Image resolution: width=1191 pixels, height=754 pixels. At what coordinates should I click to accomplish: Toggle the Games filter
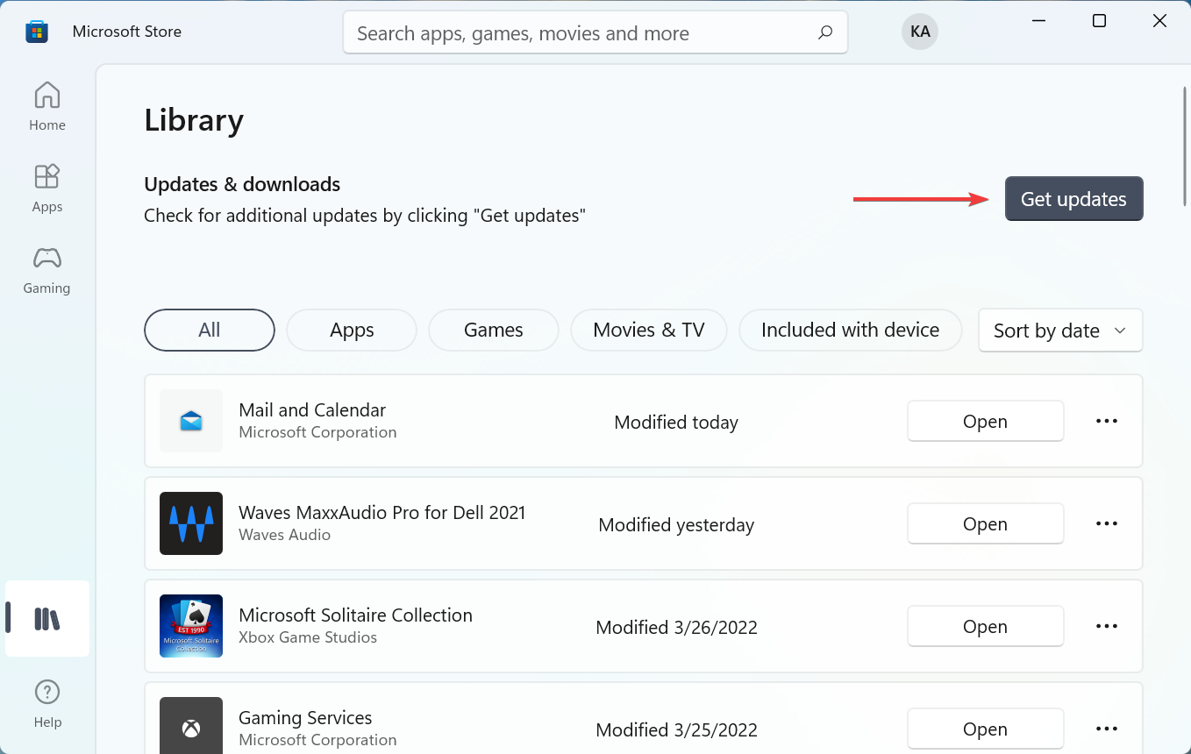pos(493,330)
